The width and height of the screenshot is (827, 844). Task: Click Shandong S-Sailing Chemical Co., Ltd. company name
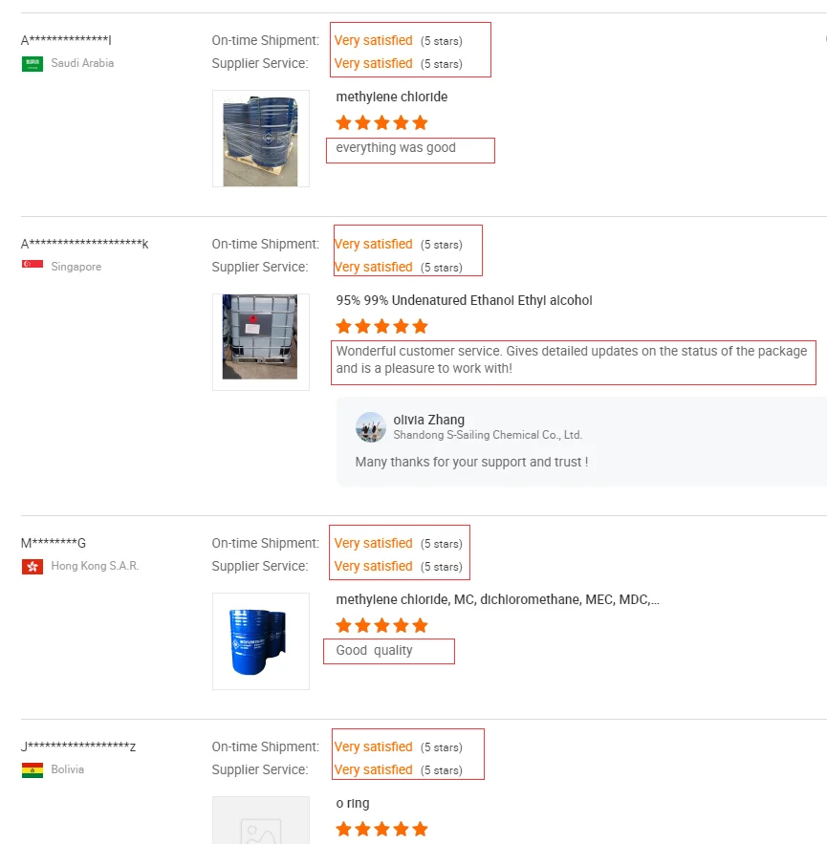(488, 435)
